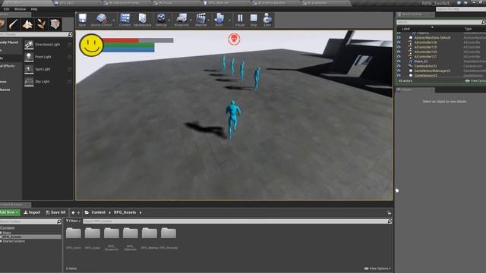The height and width of the screenshot is (273, 486).
Task: Pick the Point Light actor entry
Action: tap(48, 57)
